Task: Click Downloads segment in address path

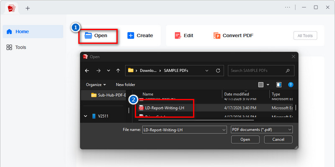Action: coord(148,71)
